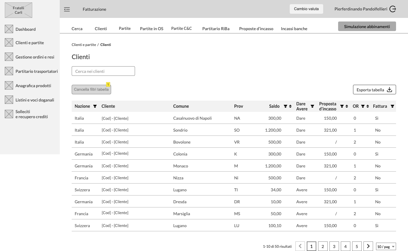Sort the Saldo column
Image resolution: width=408 pixels, height=251 pixels.
(x=290, y=106)
